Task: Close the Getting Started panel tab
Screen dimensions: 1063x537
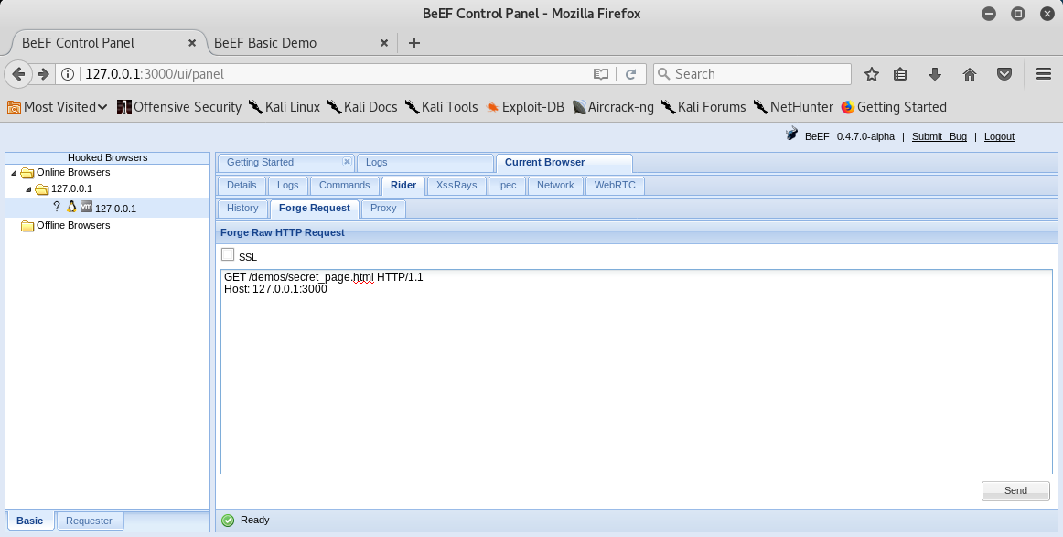Action: pyautogui.click(x=347, y=161)
